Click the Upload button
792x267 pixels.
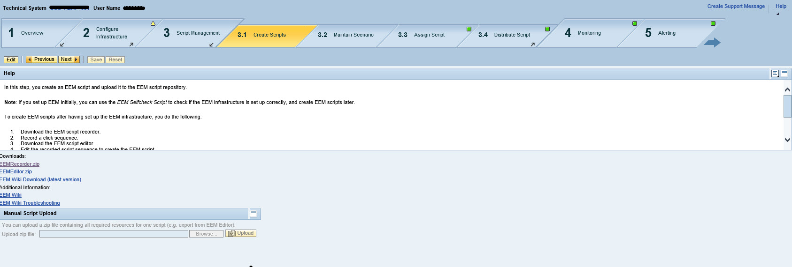[241, 233]
